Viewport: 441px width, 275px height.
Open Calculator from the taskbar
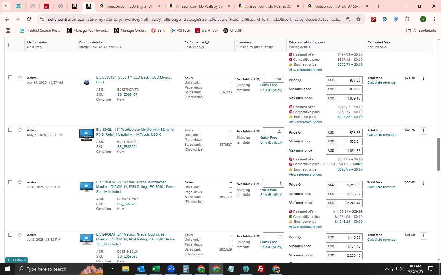click(186, 269)
